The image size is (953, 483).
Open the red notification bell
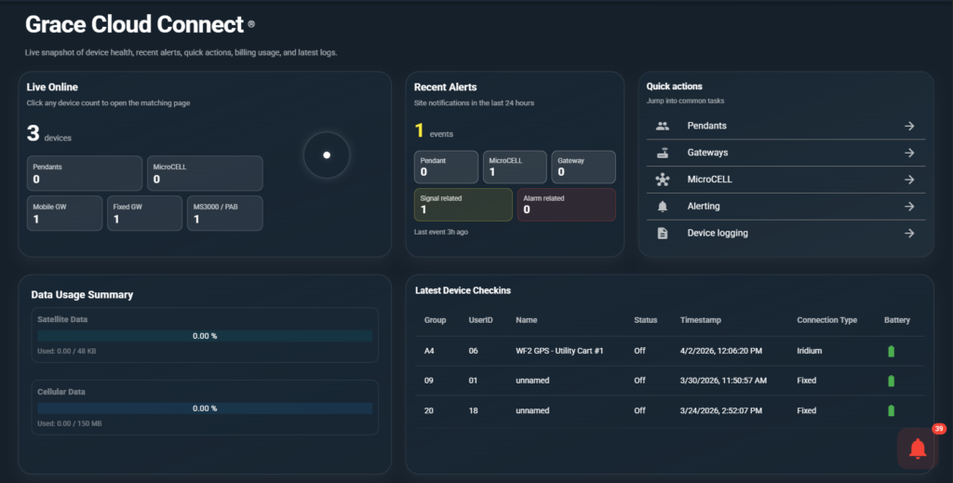917,449
